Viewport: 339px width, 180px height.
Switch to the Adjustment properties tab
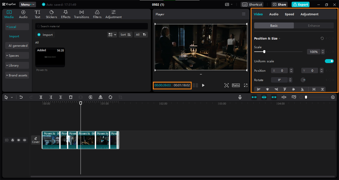click(x=309, y=14)
